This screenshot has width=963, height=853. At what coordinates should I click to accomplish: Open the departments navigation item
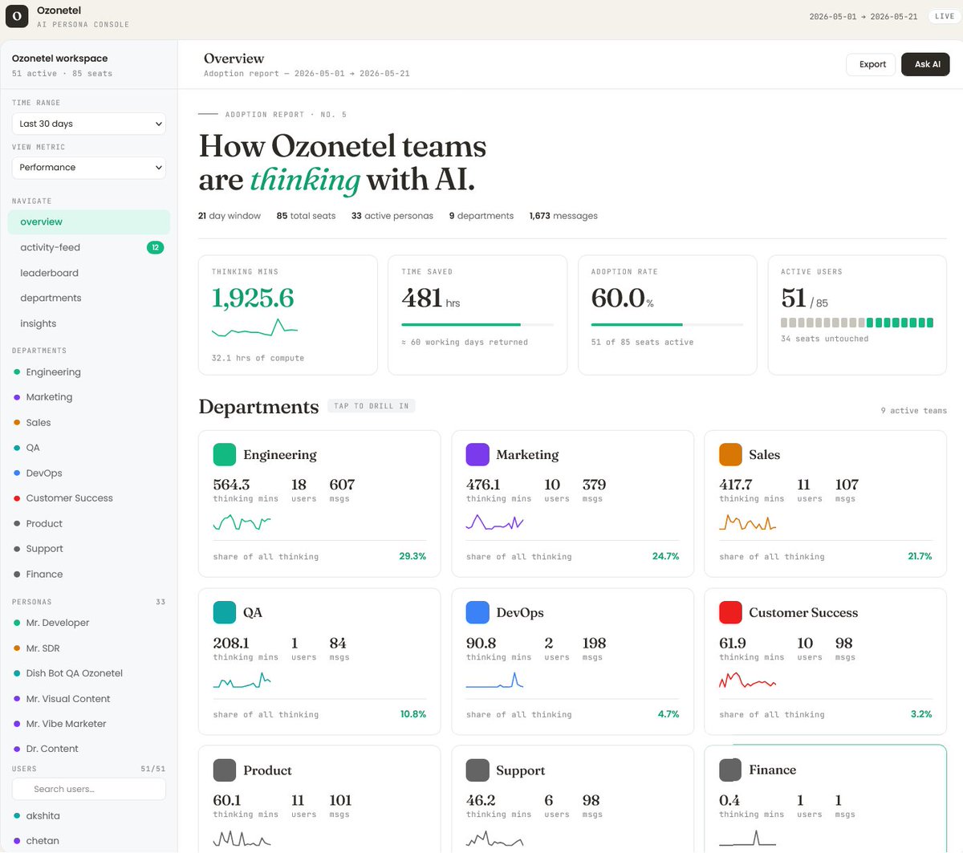click(89, 298)
